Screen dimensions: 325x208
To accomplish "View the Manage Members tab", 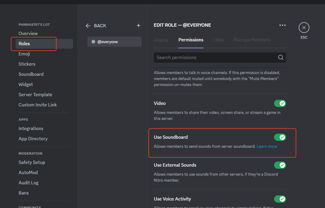I will click(x=252, y=40).
